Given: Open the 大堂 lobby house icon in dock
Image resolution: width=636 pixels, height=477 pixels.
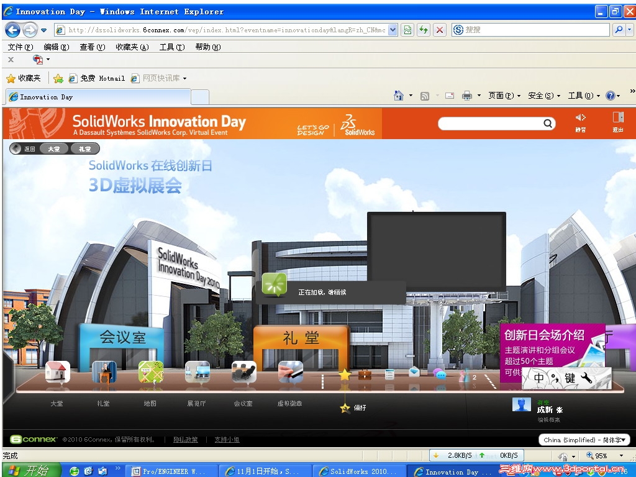Looking at the screenshot, I should pos(57,371).
